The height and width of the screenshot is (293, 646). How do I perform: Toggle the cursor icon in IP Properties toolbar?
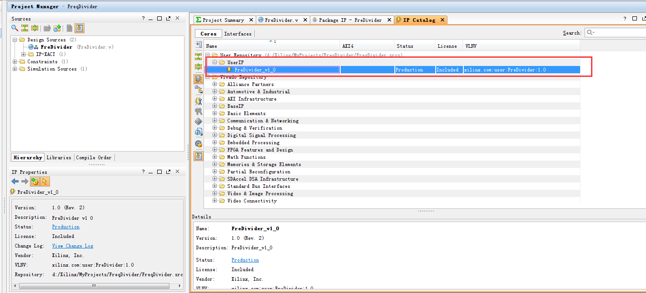point(45,182)
